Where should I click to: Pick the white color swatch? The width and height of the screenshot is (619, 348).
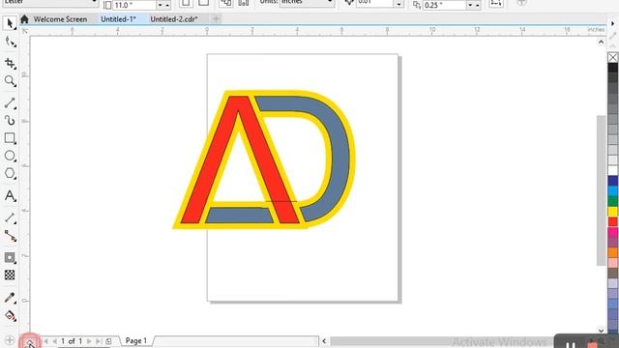click(x=612, y=170)
